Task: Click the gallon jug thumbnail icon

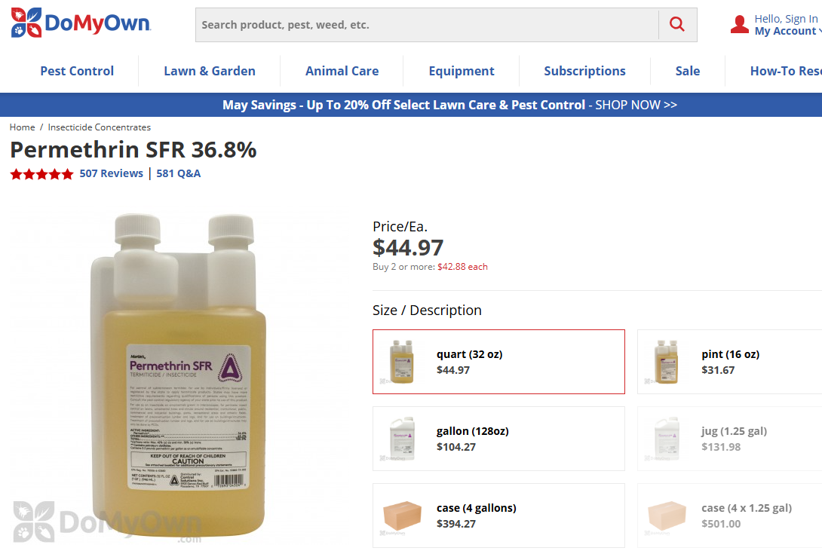Action: coord(401,439)
